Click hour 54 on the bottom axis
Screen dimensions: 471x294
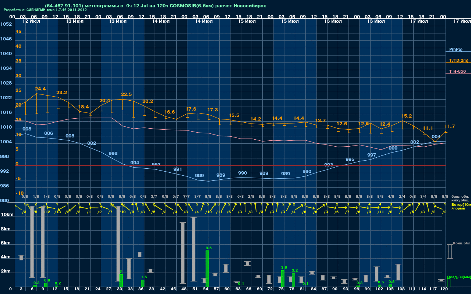click(x=206, y=290)
